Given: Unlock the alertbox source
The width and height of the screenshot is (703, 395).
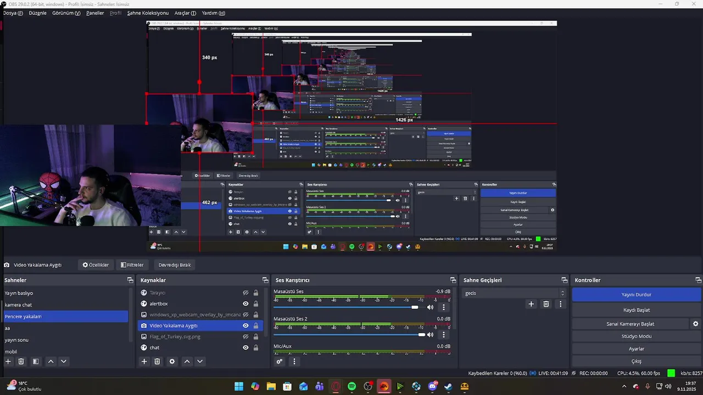Looking at the screenshot, I should tap(255, 304).
